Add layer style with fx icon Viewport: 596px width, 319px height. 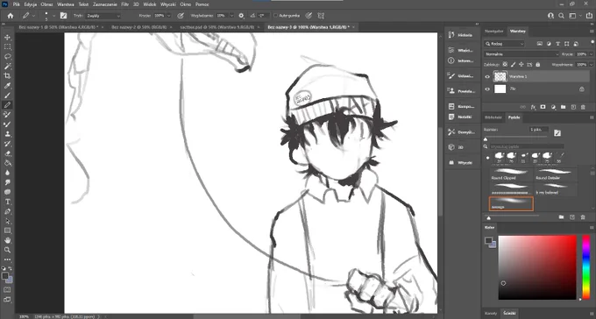pos(533,107)
